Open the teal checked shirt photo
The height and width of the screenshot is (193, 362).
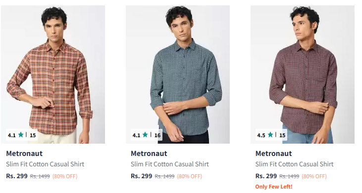coord(178,75)
